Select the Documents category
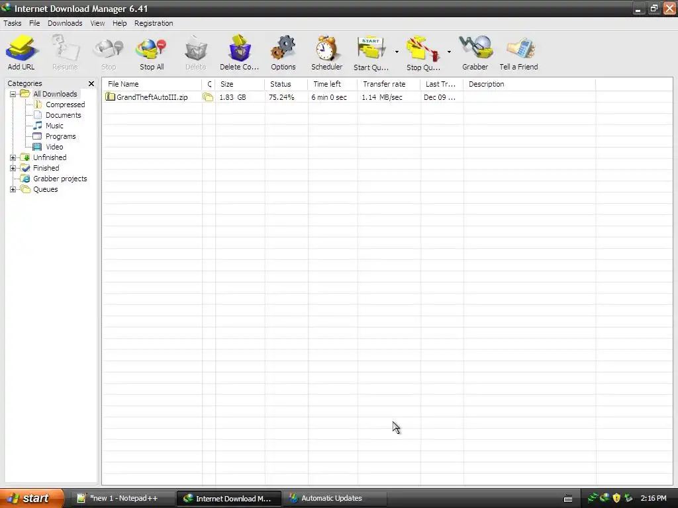The width and height of the screenshot is (678, 508). pos(63,115)
